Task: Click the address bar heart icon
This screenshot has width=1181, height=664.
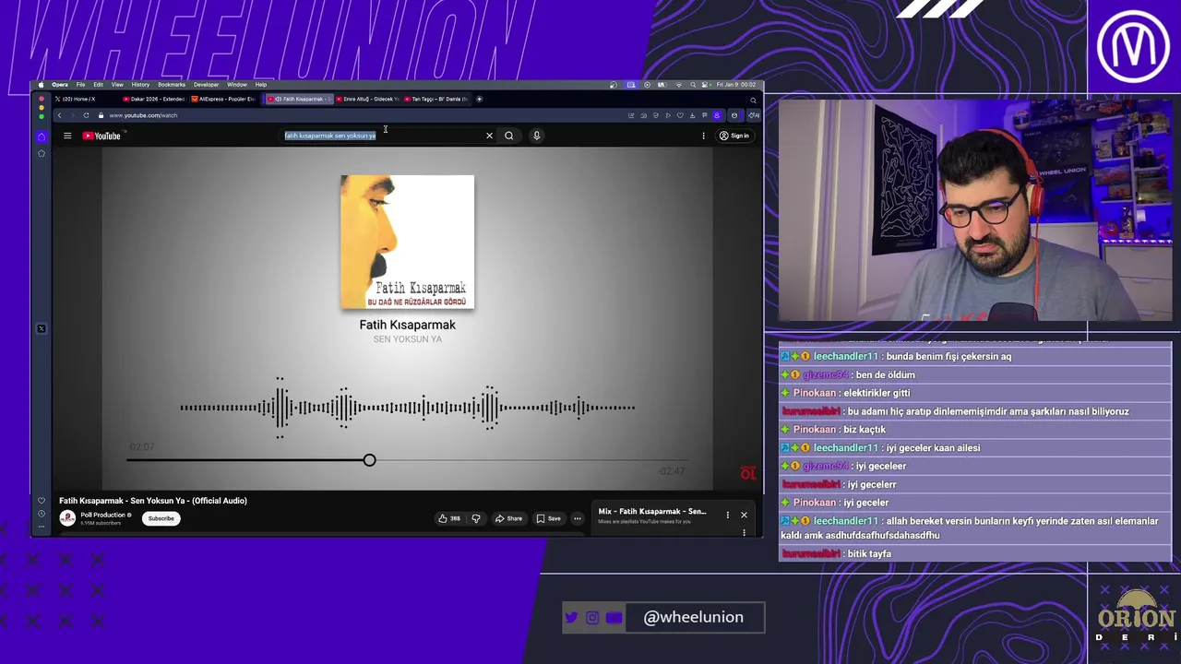Action: pos(680,115)
